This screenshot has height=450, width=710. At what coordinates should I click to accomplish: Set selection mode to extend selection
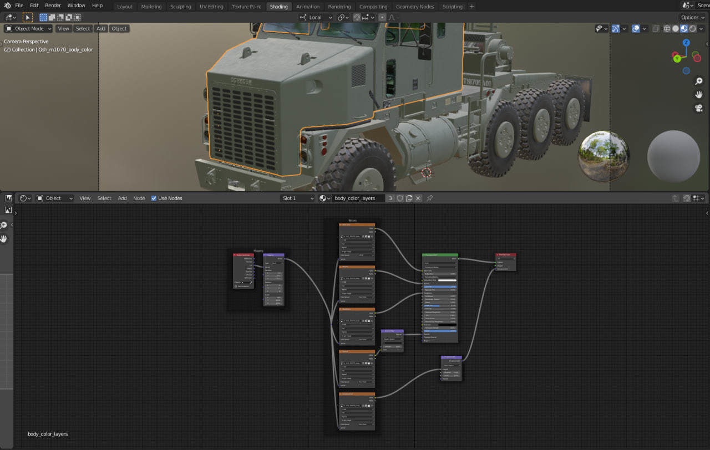(52, 17)
